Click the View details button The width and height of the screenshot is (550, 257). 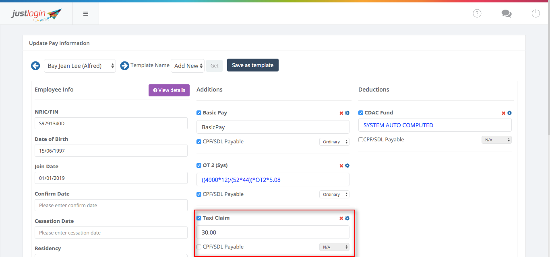click(169, 90)
